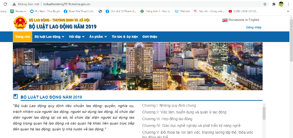
Task: Open the Giới thiệu menu item
Action: point(150,37)
